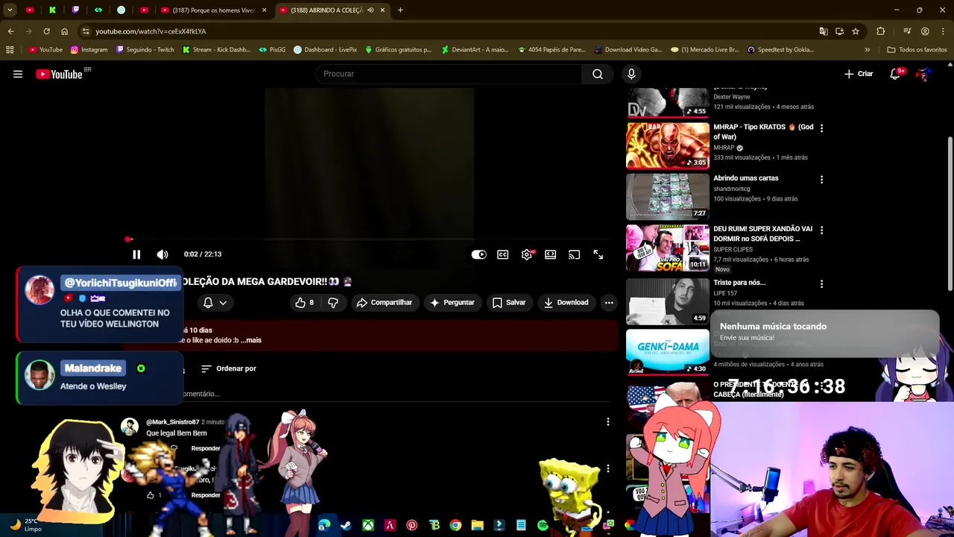Open options for MHRAP - Tipo KRATOS video
Viewport: 954px width, 537px height.
pyautogui.click(x=821, y=128)
